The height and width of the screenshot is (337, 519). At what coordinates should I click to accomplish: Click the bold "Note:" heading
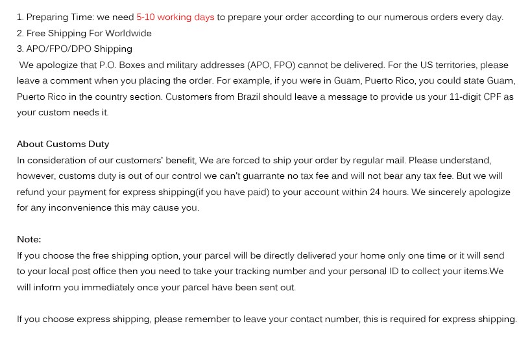[29, 239]
